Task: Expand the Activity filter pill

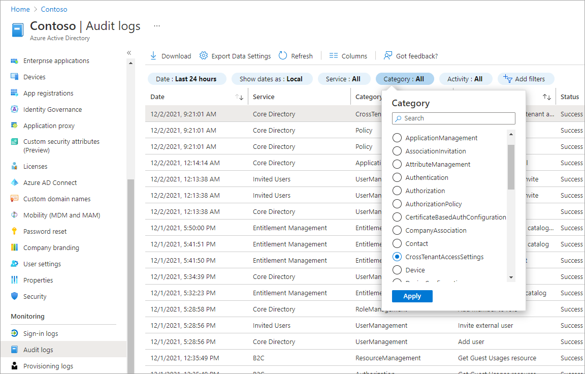Action: pos(465,79)
